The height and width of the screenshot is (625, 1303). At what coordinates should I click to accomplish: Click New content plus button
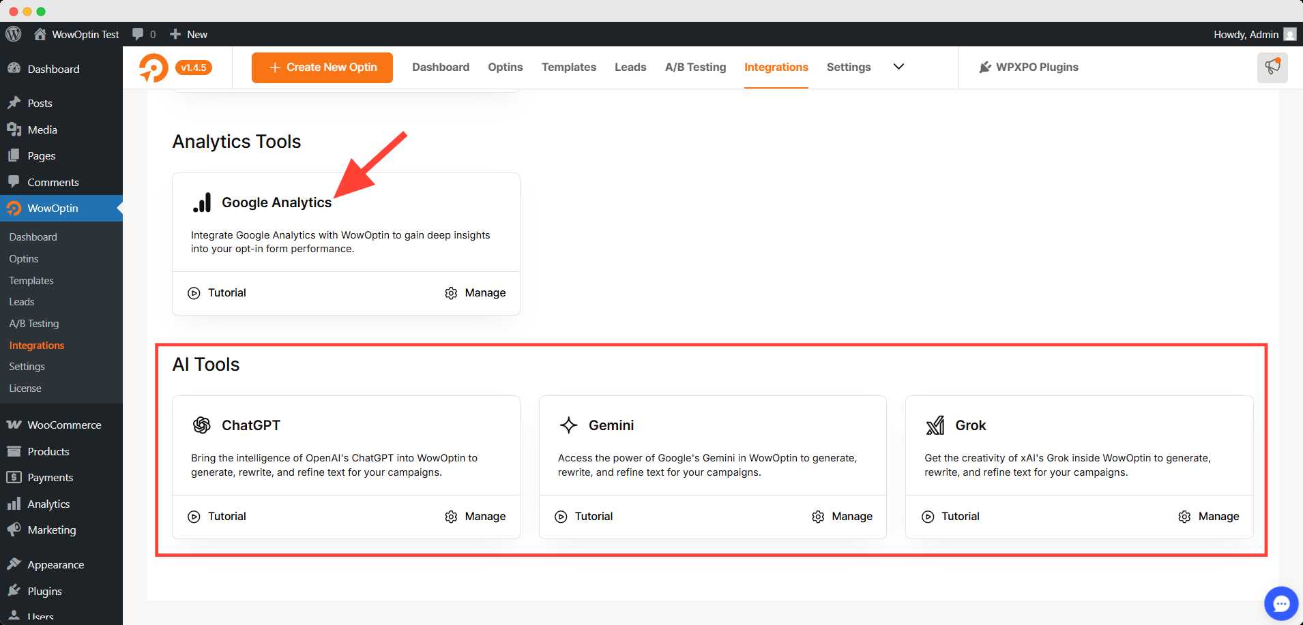pos(189,34)
